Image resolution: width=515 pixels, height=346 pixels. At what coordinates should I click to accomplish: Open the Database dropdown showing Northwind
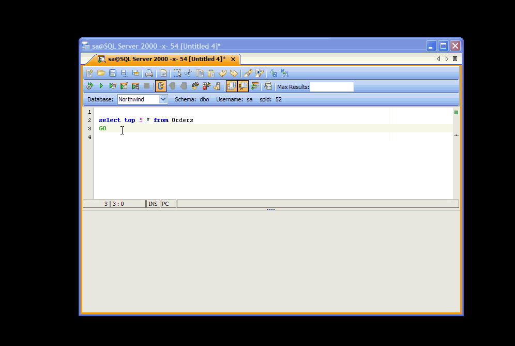click(163, 99)
